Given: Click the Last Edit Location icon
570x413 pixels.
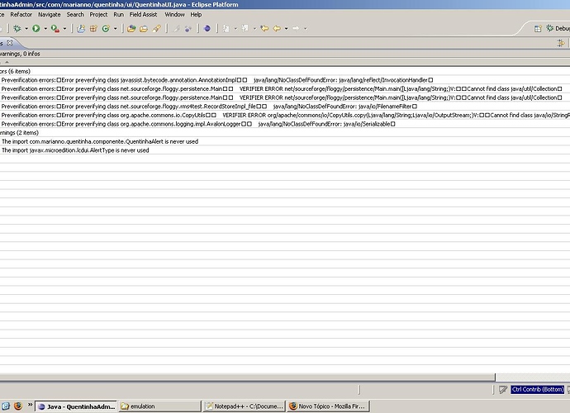Looking at the screenshot, I should pos(264,28).
